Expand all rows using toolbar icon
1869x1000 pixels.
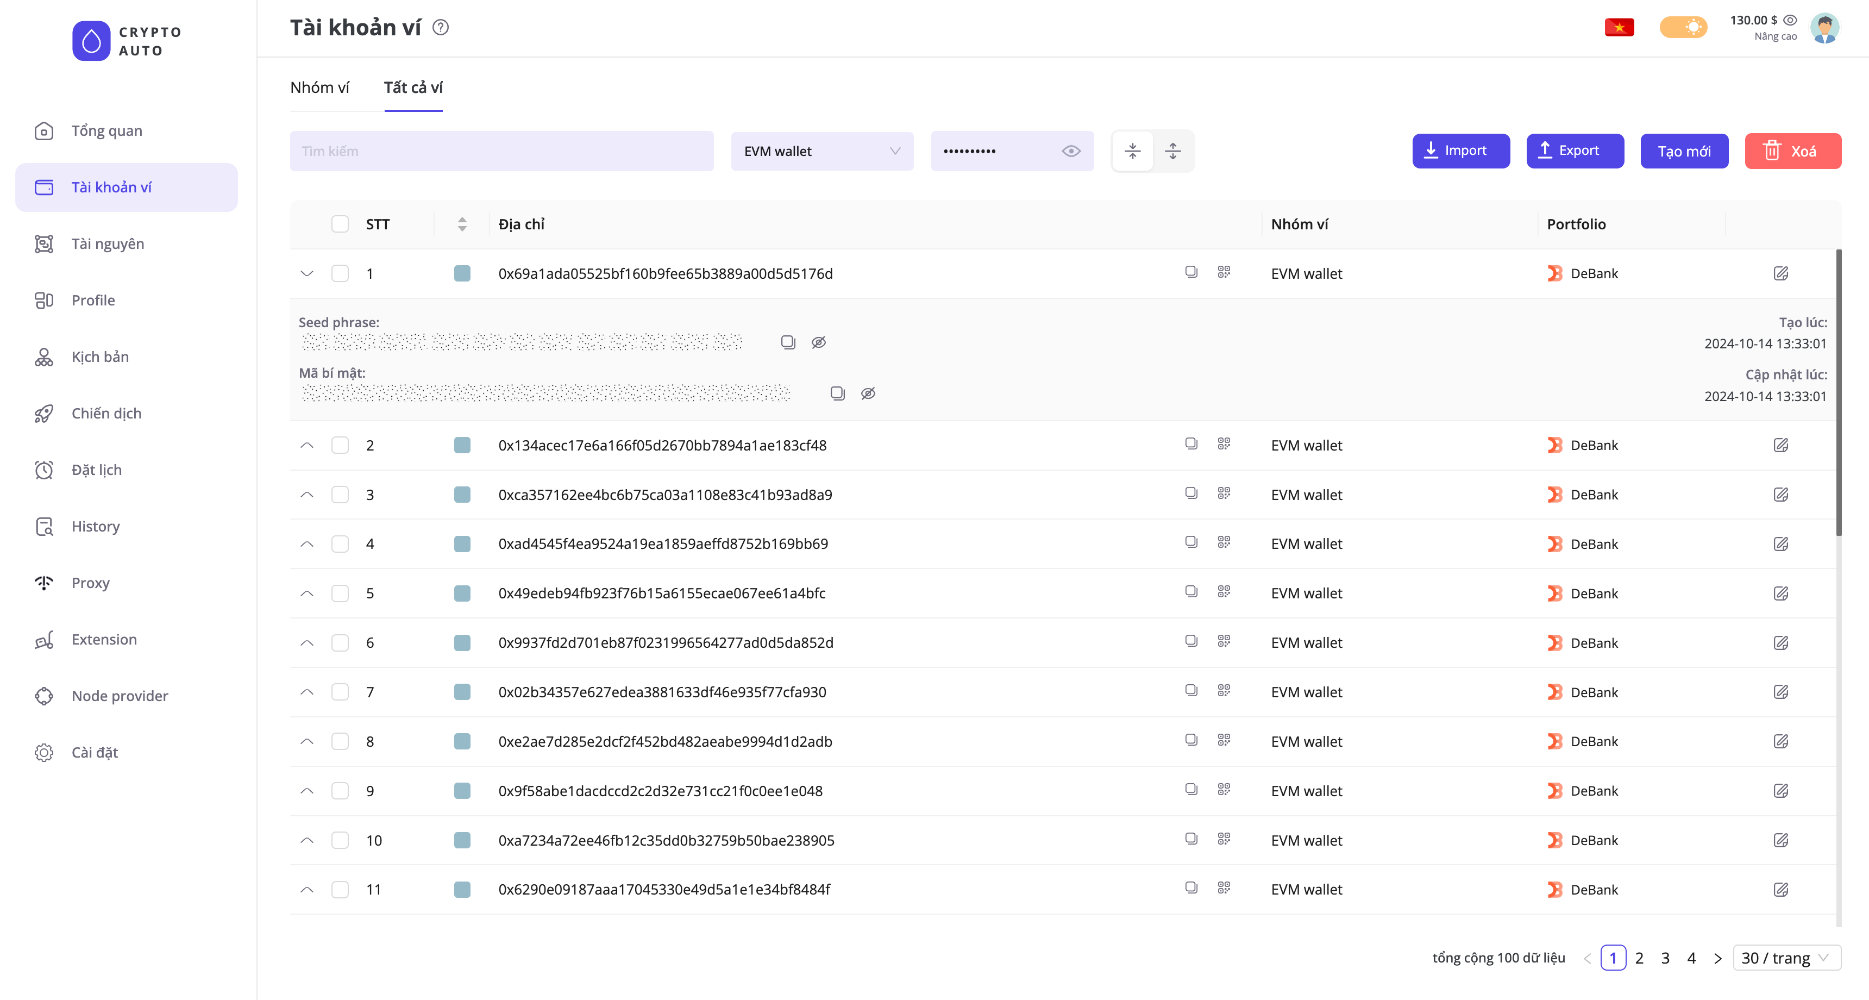pyautogui.click(x=1172, y=151)
